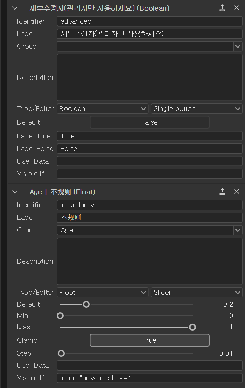The image size is (245, 388).
Task: Click the Visible If field with input["advanced"]==1
Action: point(150,378)
